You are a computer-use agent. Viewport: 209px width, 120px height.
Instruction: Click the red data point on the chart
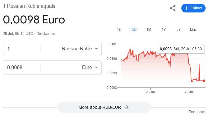pos(204,81)
